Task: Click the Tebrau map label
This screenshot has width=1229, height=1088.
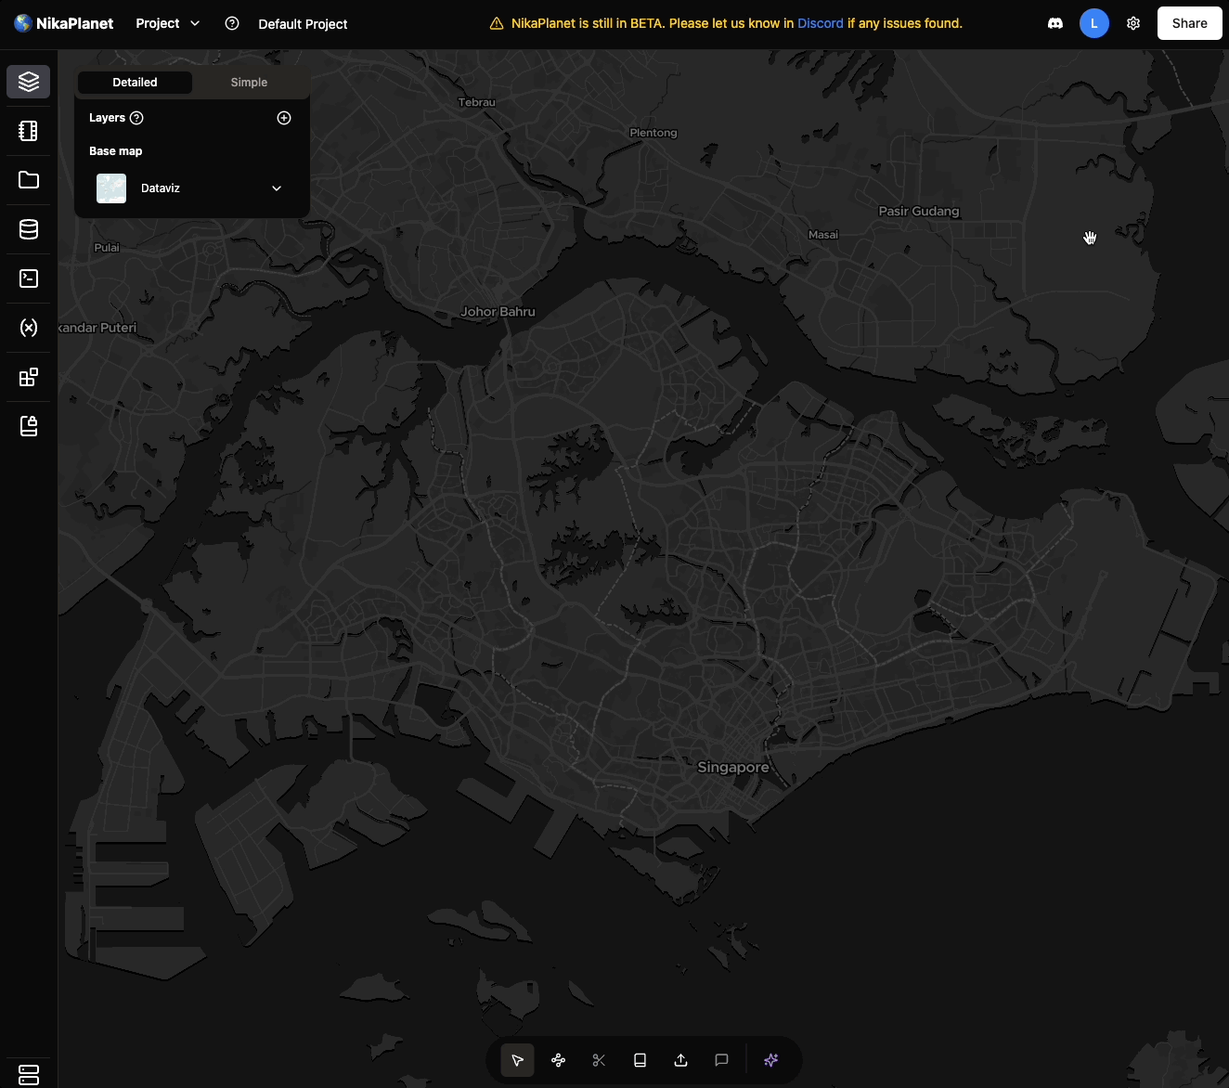Action: tap(477, 102)
